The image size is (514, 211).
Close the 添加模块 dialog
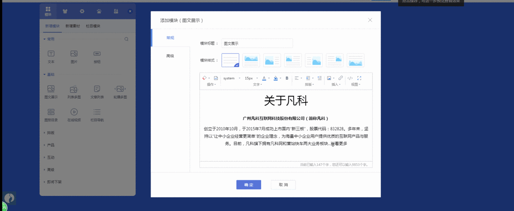pyautogui.click(x=370, y=20)
